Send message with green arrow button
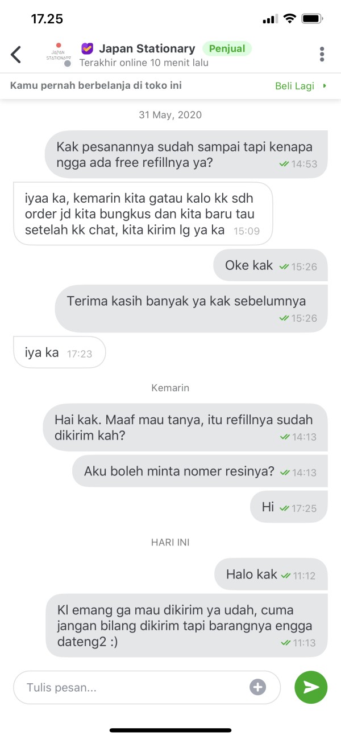This screenshot has width=341, height=739. coord(311,687)
